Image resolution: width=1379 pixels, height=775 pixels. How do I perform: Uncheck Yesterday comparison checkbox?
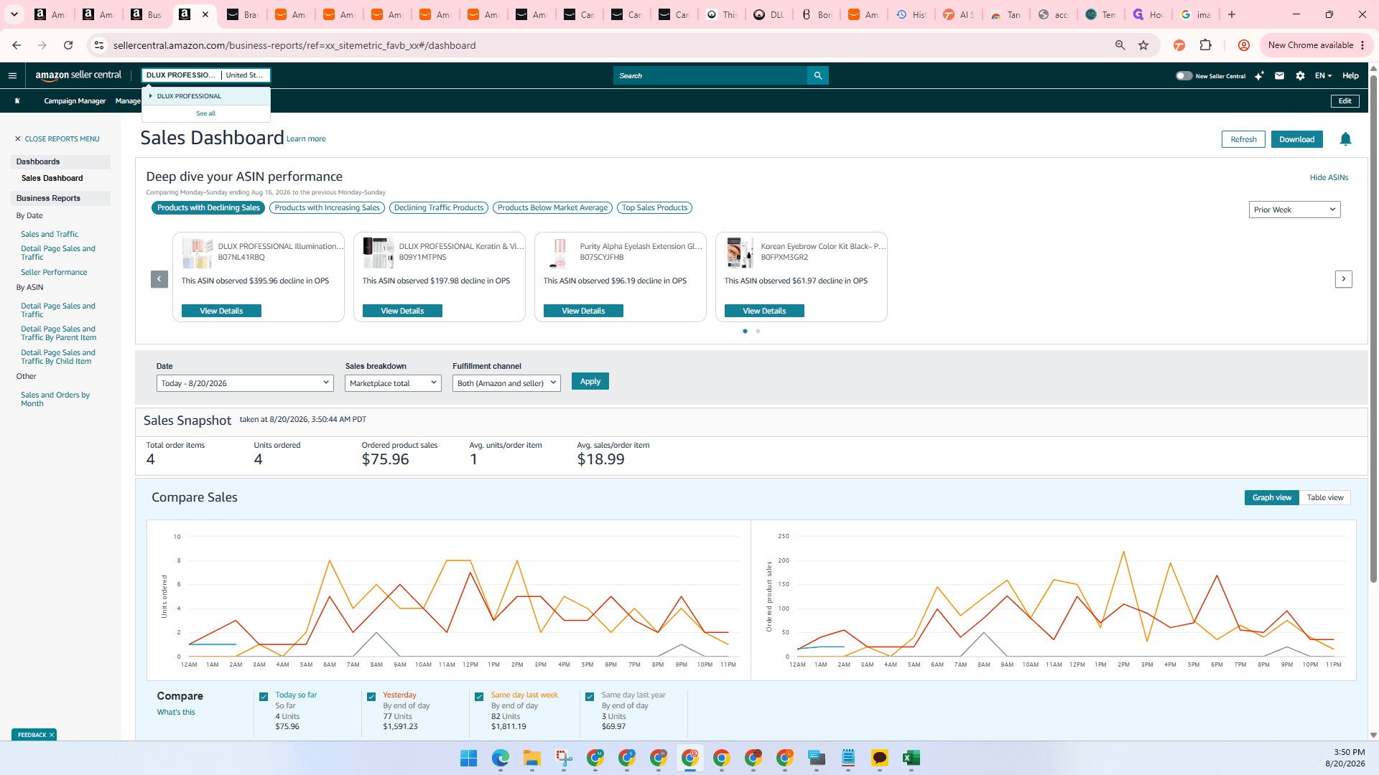click(x=371, y=697)
